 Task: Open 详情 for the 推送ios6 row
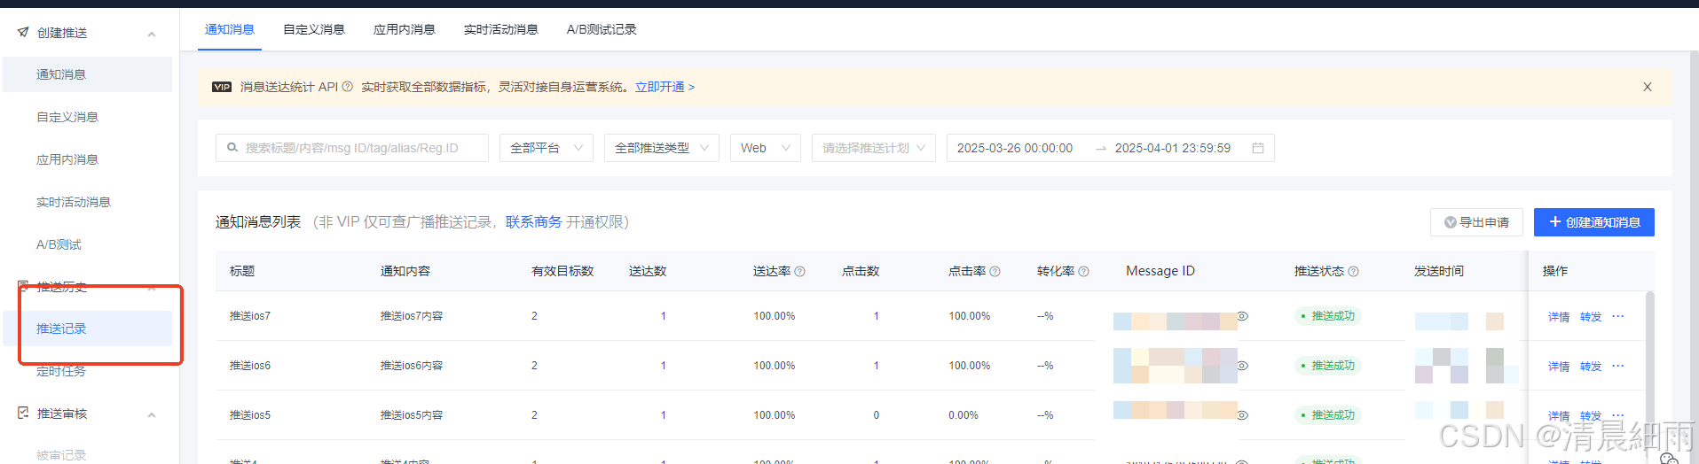pyautogui.click(x=1559, y=367)
